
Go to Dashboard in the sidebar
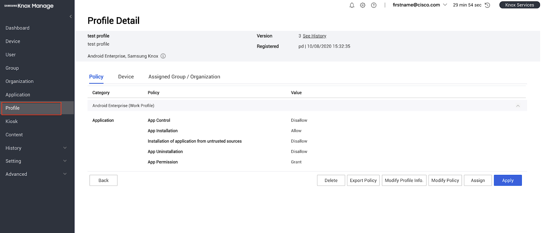[17, 28]
